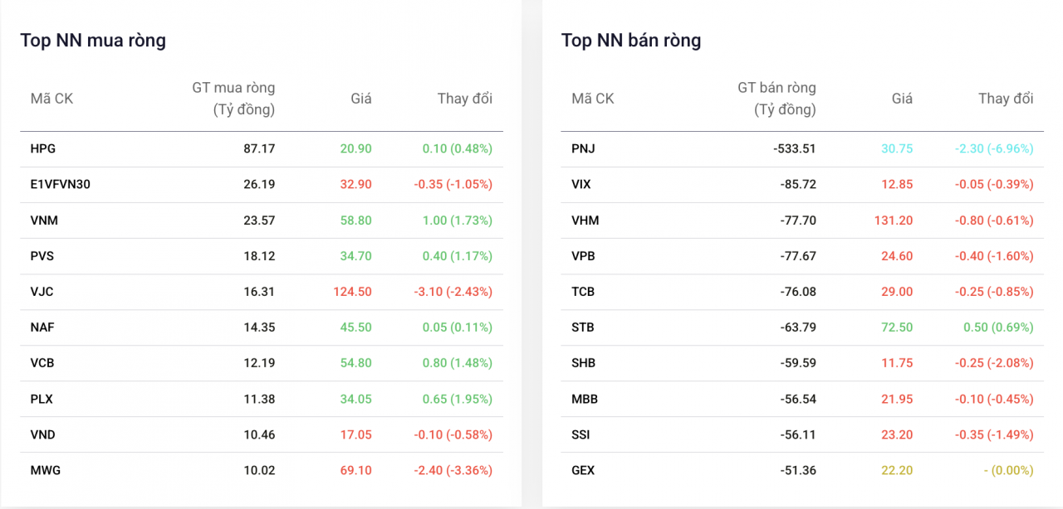
Task: Select PVS in the net buying list
Action: [x=42, y=256]
